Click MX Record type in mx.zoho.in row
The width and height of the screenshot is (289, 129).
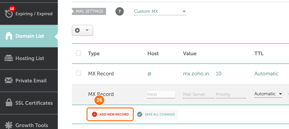(101, 74)
